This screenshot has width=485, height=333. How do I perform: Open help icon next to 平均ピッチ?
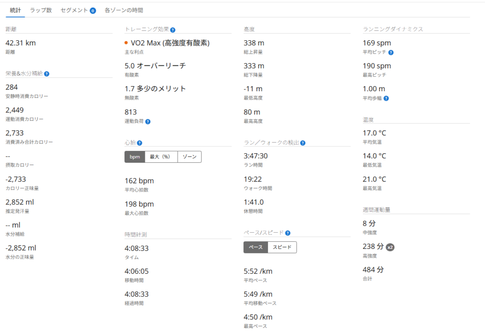click(391, 53)
